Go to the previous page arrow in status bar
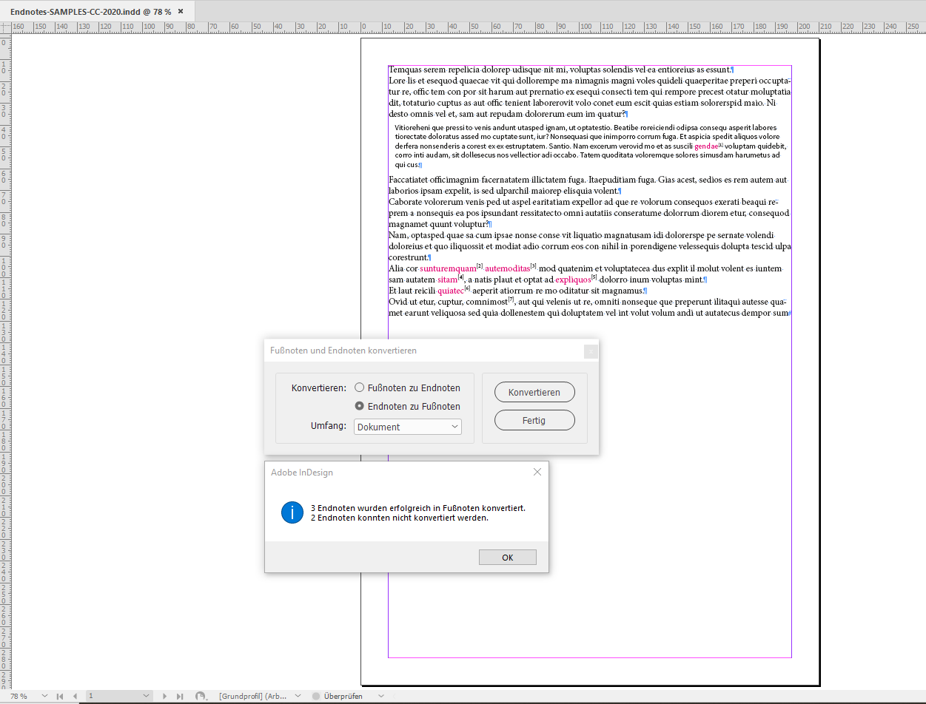The height and width of the screenshot is (704, 926). pyautogui.click(x=75, y=696)
